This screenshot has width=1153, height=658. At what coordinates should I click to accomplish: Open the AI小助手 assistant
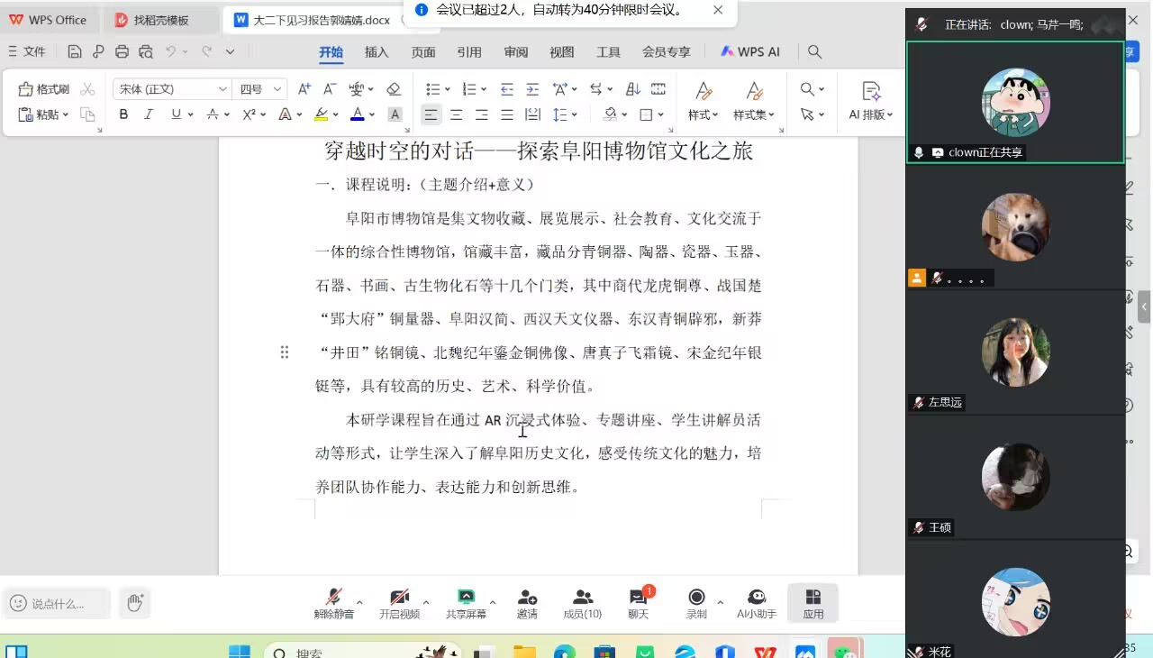click(x=756, y=603)
